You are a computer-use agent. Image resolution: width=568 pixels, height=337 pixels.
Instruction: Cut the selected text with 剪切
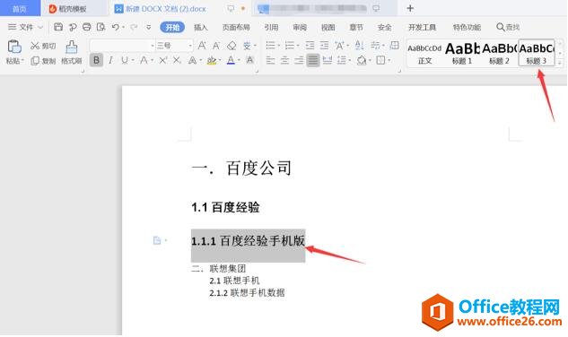pos(43,46)
